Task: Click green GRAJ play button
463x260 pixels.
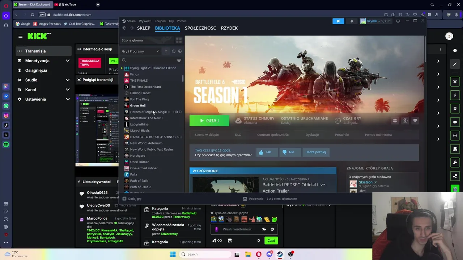Action: [209, 121]
